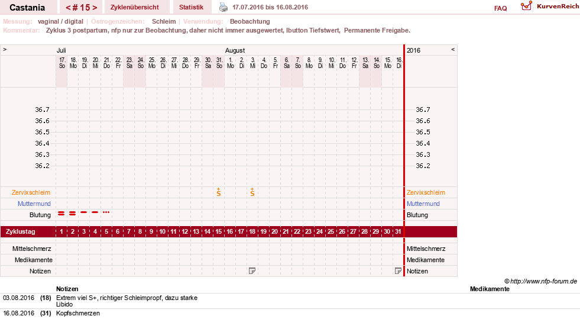Screen dimensions: 580x332
Task: Select cycle day 24 in the Zyklustag bar
Action: [x=320, y=231]
